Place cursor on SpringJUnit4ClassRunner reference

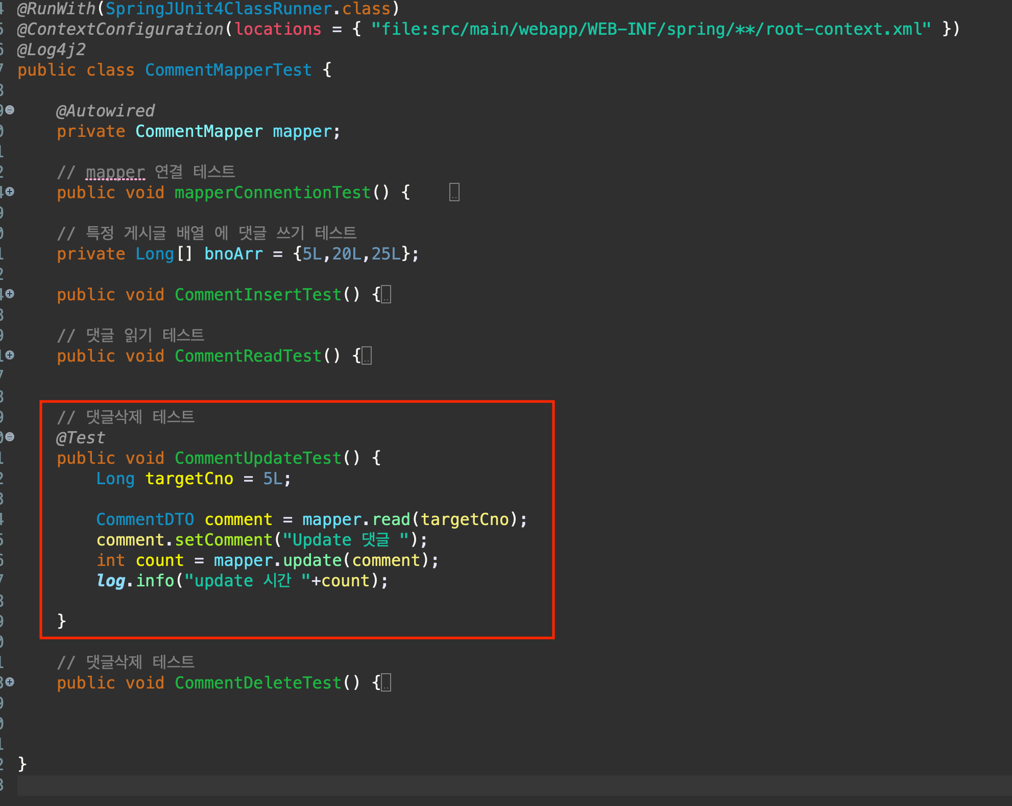tap(219, 9)
